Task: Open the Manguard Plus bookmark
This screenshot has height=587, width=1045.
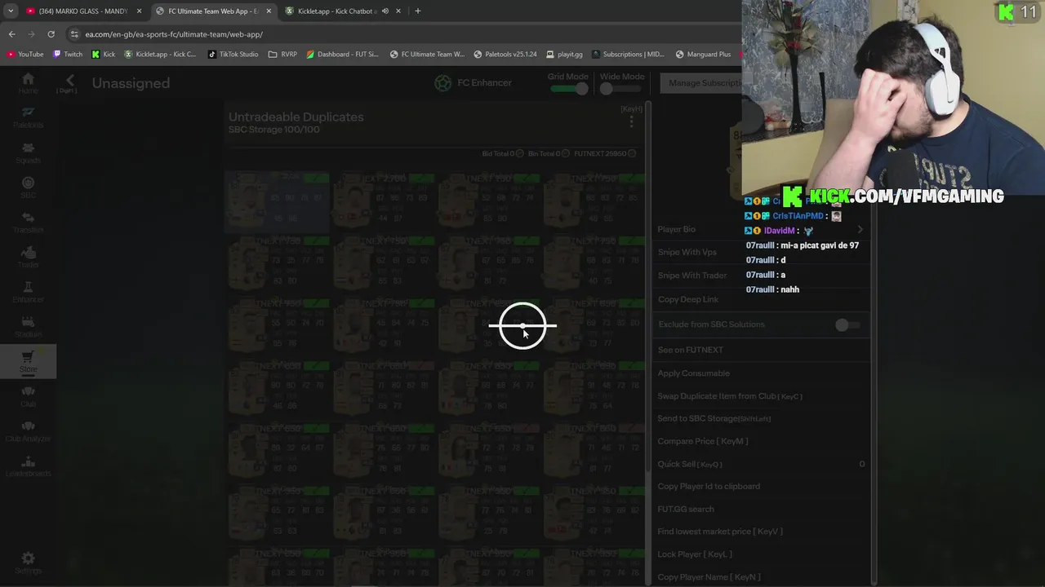Action: (x=703, y=55)
